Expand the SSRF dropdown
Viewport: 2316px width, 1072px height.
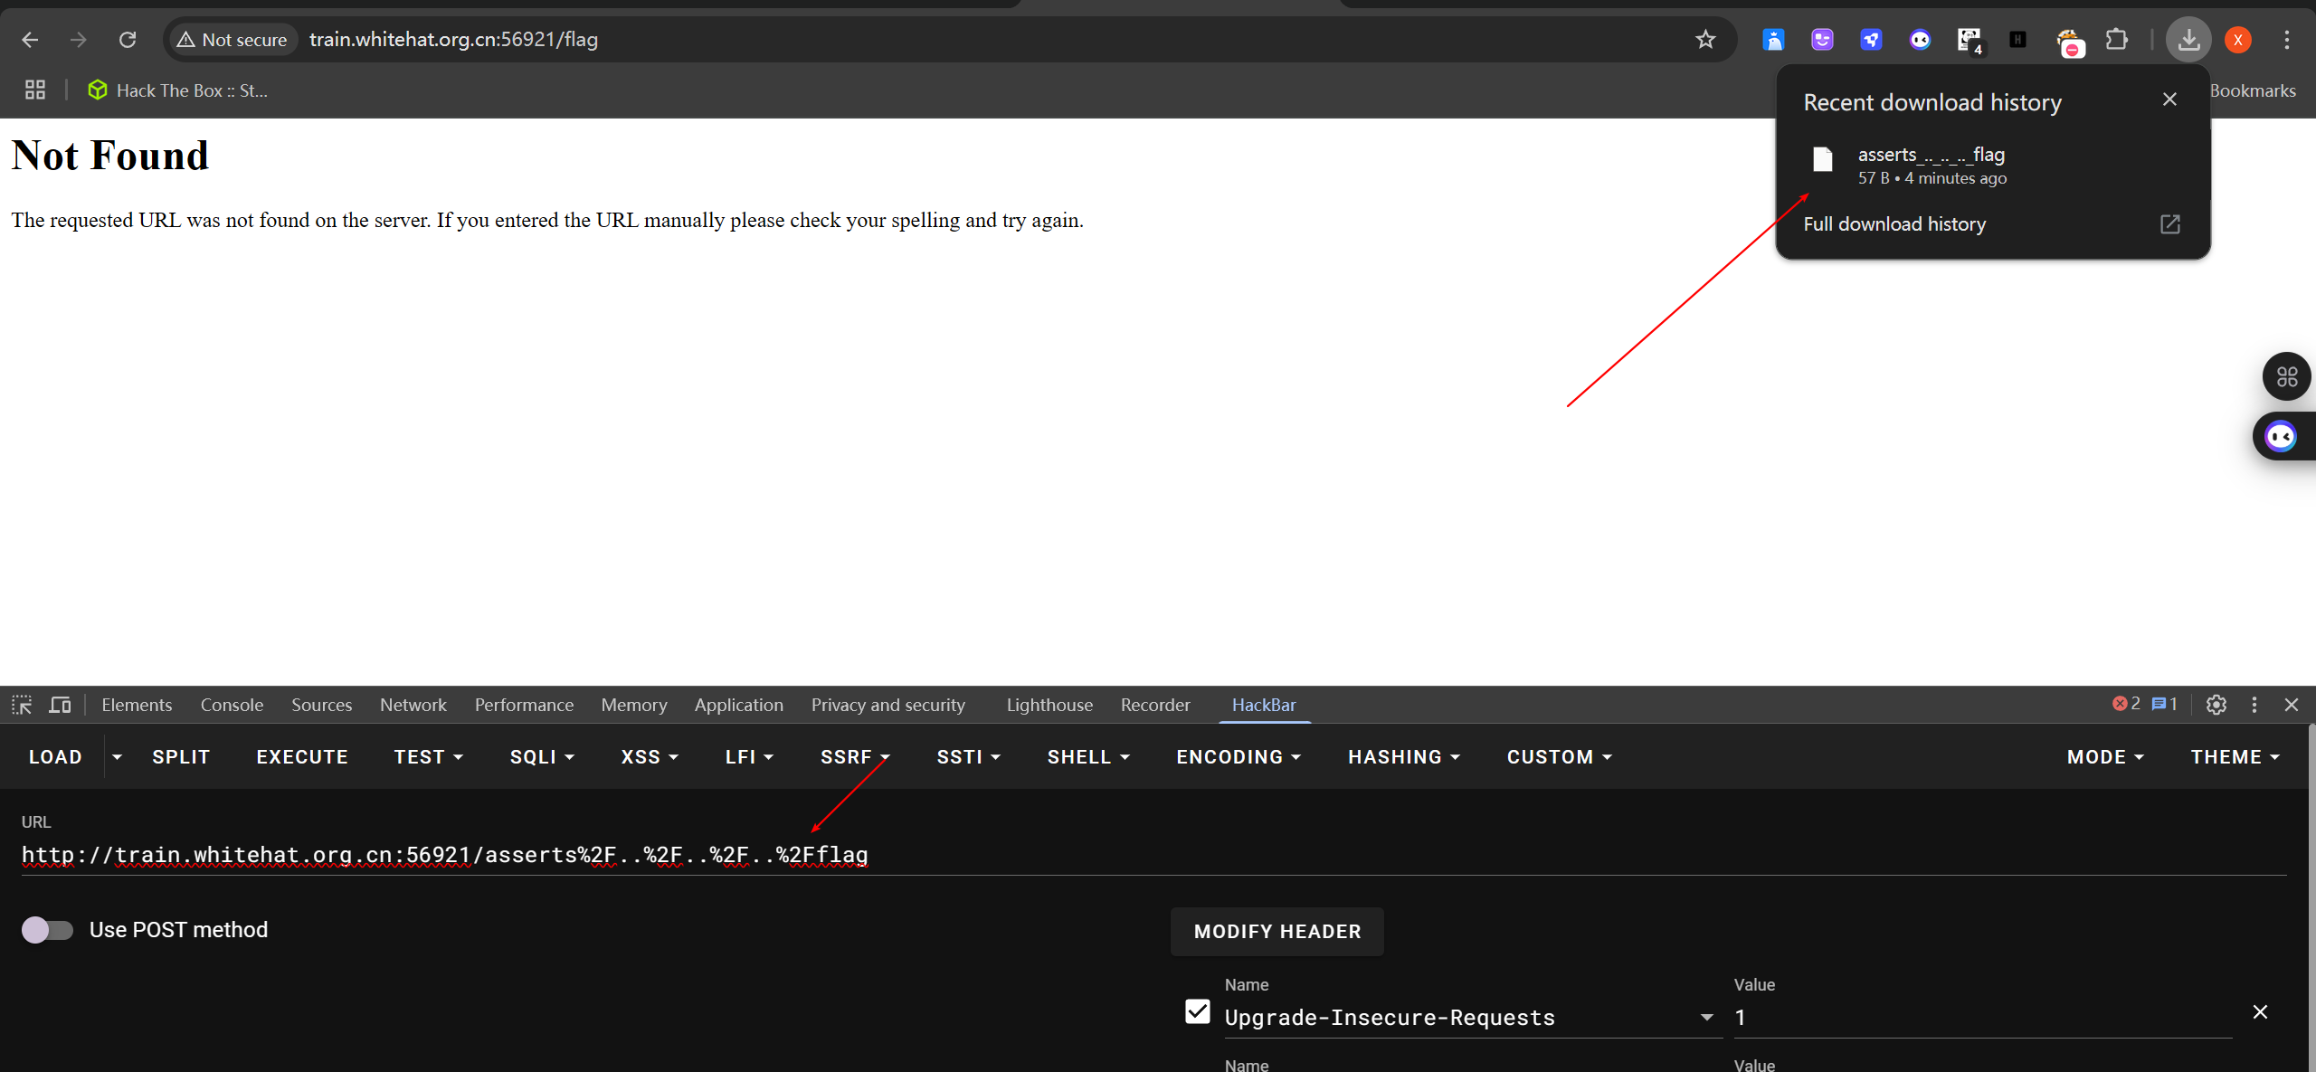click(x=855, y=757)
